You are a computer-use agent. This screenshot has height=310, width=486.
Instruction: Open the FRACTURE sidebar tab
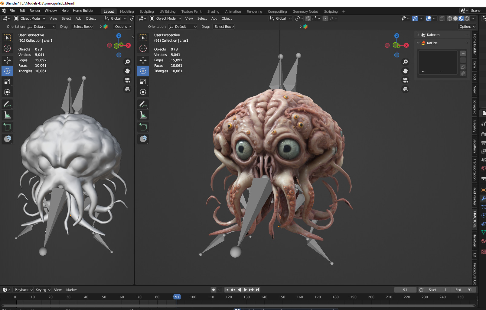475,219
